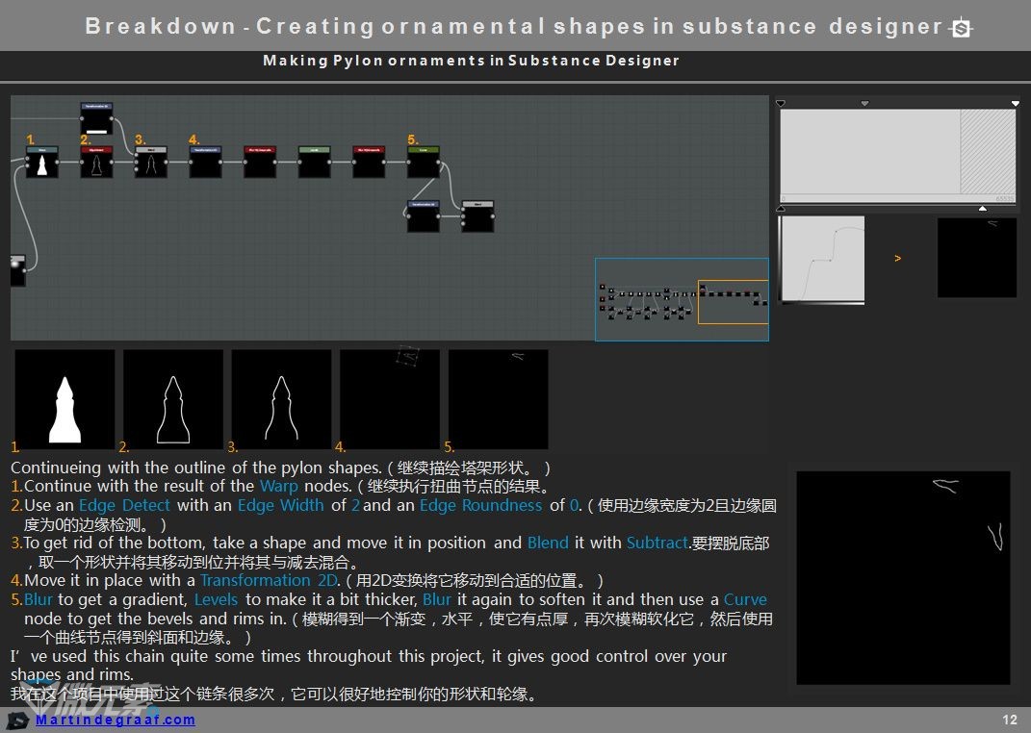
Task: Select the olive green Curve node
Action: click(424, 162)
